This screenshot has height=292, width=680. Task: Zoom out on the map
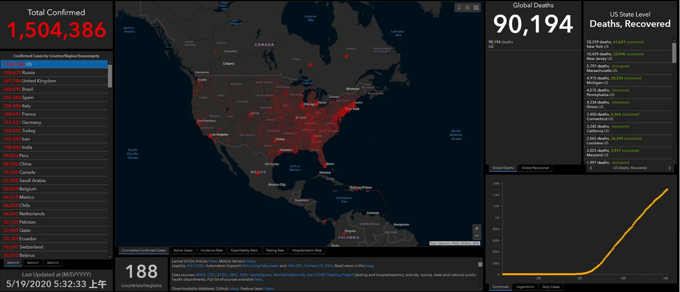pos(477,236)
